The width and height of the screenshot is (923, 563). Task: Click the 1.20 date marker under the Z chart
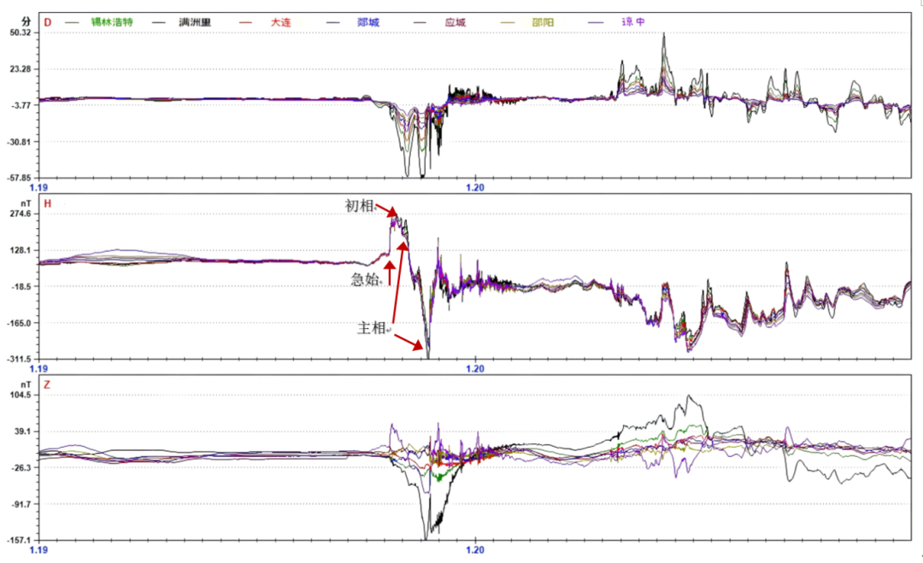pos(475,549)
